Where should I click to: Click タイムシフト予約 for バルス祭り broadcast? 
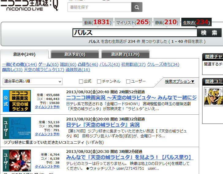click(47, 166)
